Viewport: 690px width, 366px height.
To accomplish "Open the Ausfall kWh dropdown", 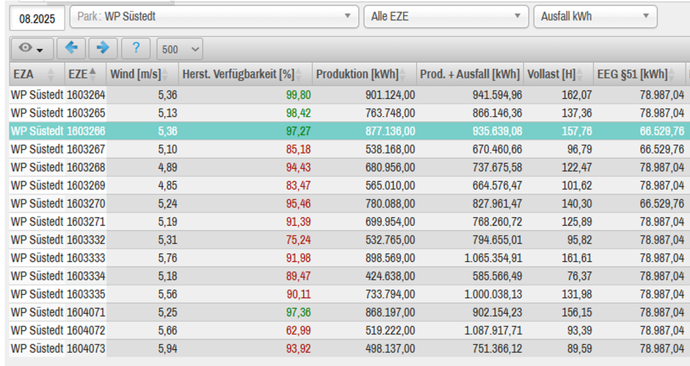I will [x=595, y=17].
